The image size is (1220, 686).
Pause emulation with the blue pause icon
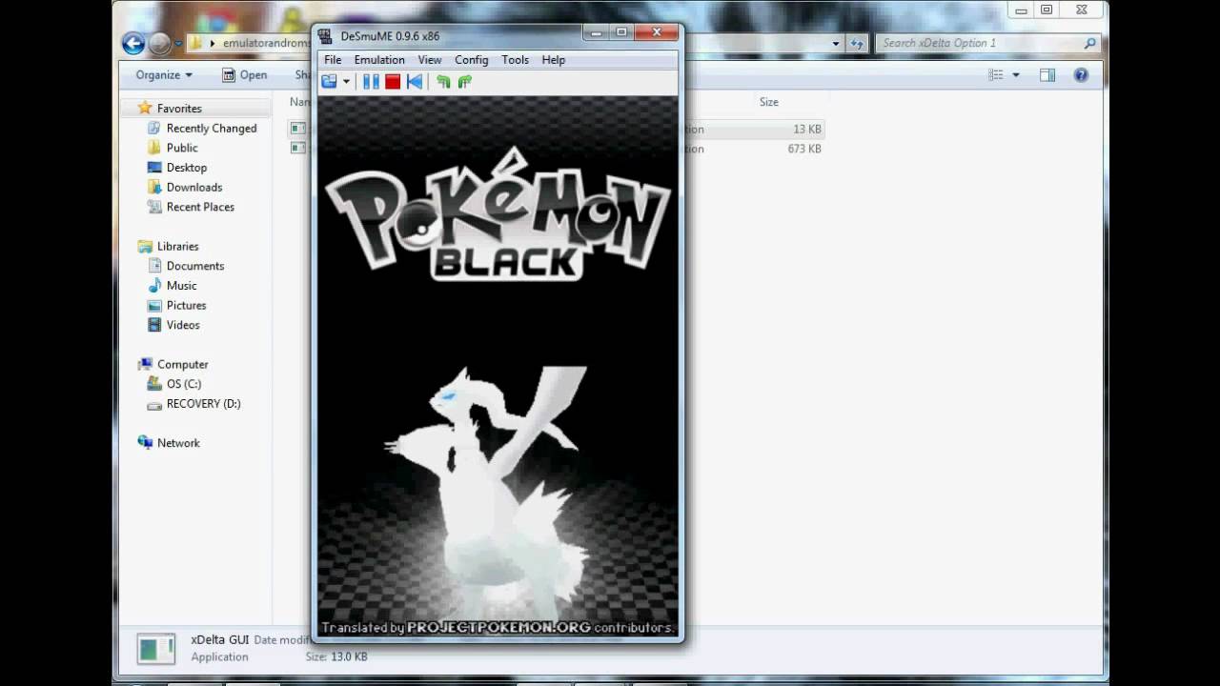point(371,82)
